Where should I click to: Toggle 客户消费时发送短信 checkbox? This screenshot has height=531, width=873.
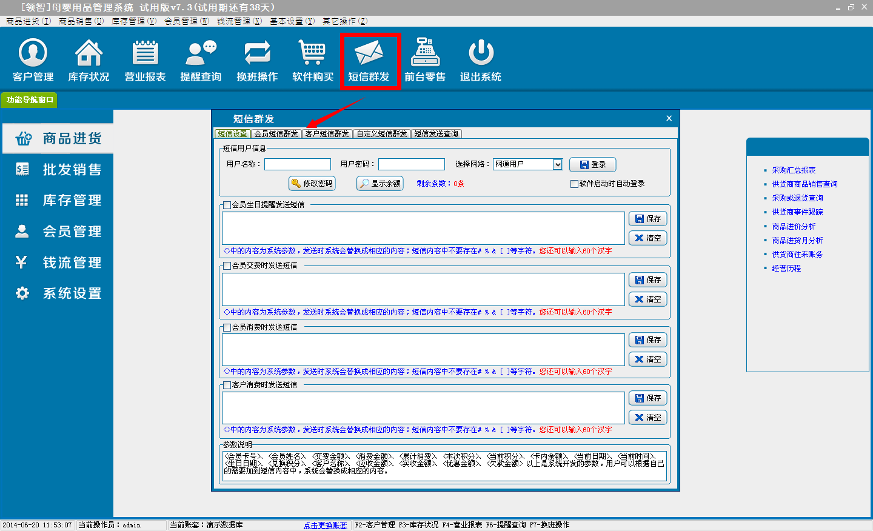pyautogui.click(x=227, y=385)
